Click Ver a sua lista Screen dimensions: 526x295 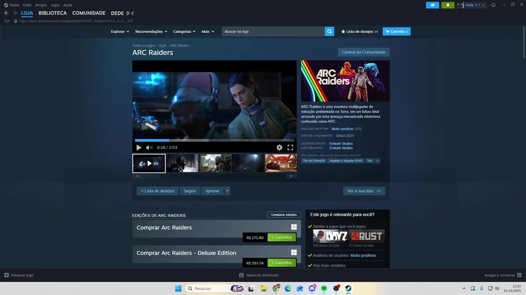(364, 191)
